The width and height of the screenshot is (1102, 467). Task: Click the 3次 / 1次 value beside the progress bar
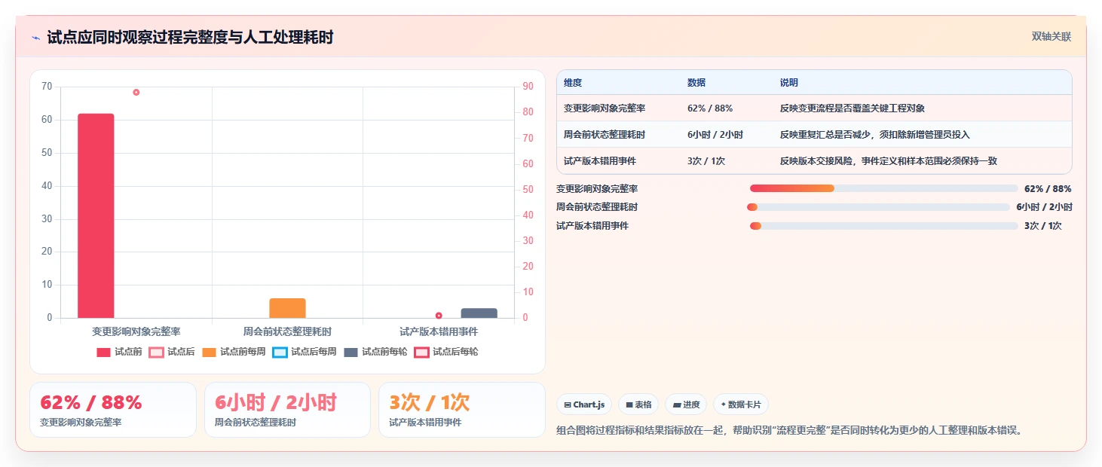click(1043, 226)
